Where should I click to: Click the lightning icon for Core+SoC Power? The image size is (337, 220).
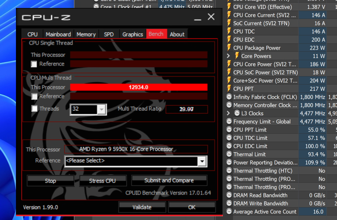click(x=229, y=81)
